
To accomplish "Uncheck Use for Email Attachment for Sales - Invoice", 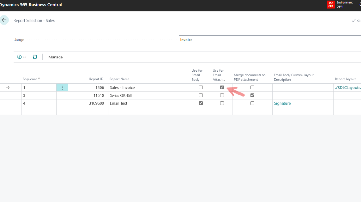I will coord(222,87).
